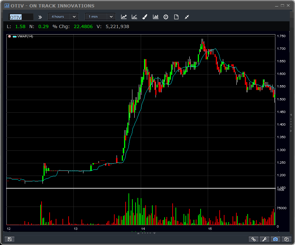Screen dimensions: 295x245
Task: Open chart settings wrench icon
Action: click(x=264, y=239)
